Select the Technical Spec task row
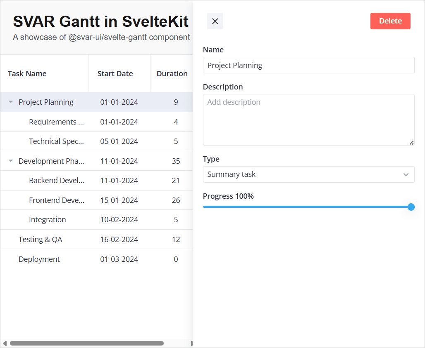425x348 pixels. pyautogui.click(x=56, y=141)
